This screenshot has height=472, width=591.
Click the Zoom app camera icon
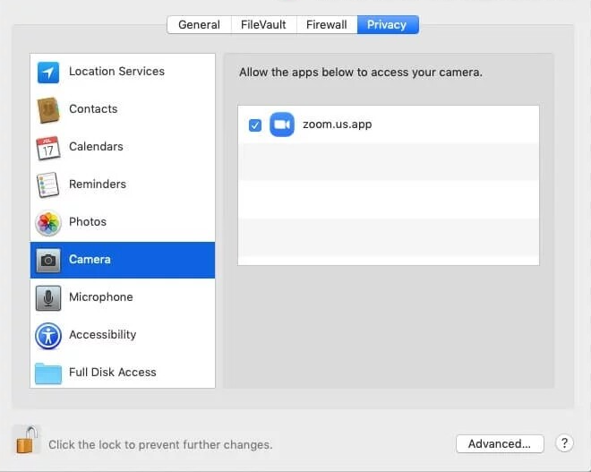click(x=282, y=124)
